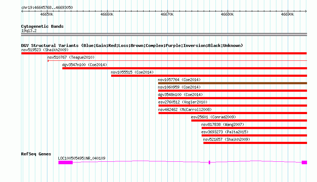Click the 19q13.2 band label
This screenshot has width=317, height=182.
pyautogui.click(x=29, y=31)
